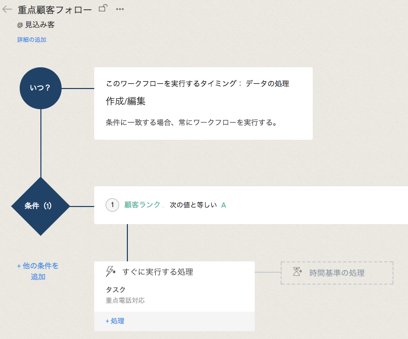Click 詳細の追加 link
Screen dimensions: 408x339
32,40
